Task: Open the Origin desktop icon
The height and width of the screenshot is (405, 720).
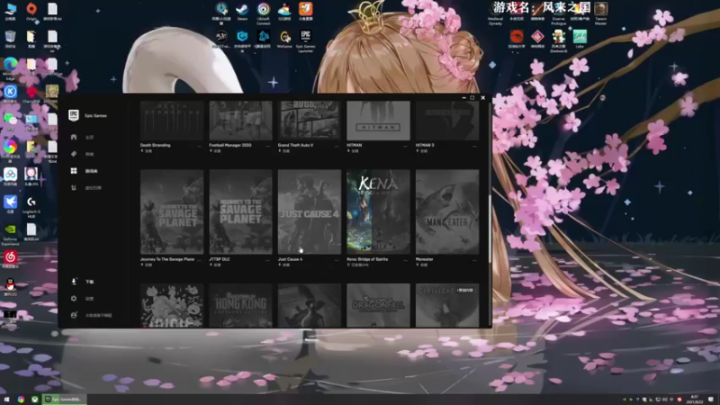Action: click(31, 11)
